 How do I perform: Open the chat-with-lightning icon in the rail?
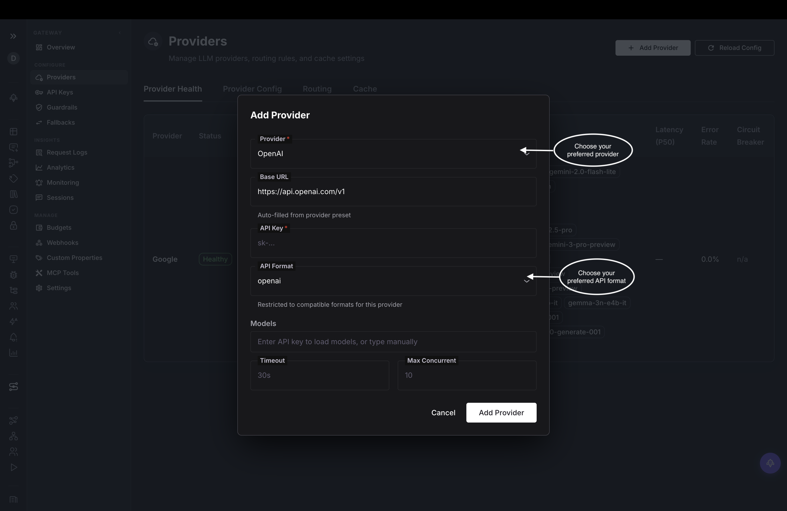[13, 148]
